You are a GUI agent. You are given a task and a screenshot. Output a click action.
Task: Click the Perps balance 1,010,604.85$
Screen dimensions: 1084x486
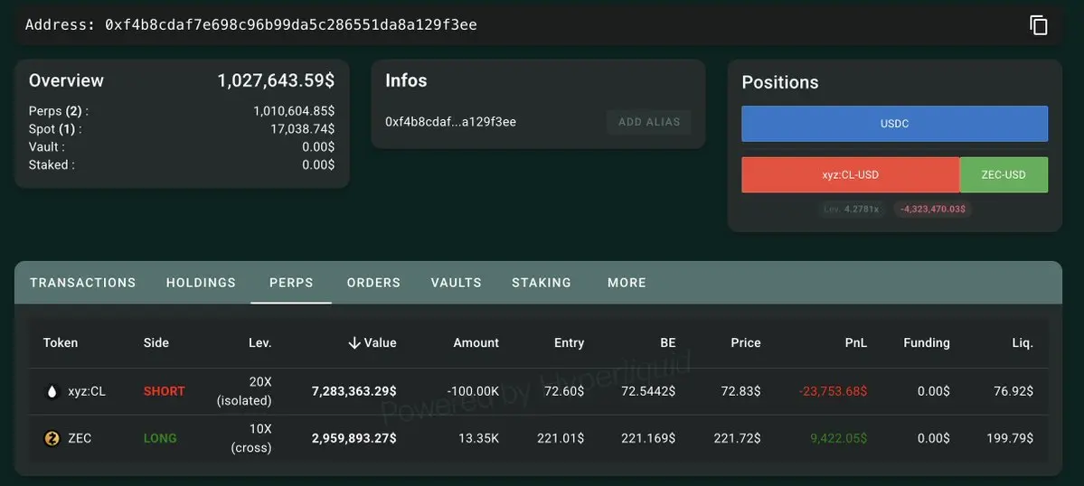(x=294, y=111)
